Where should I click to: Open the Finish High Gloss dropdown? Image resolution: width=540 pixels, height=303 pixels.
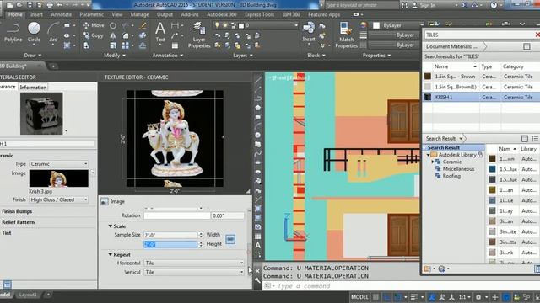click(58, 199)
